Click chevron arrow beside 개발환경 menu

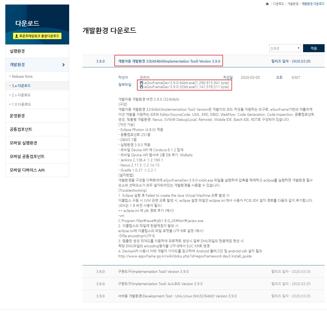(x=63, y=65)
